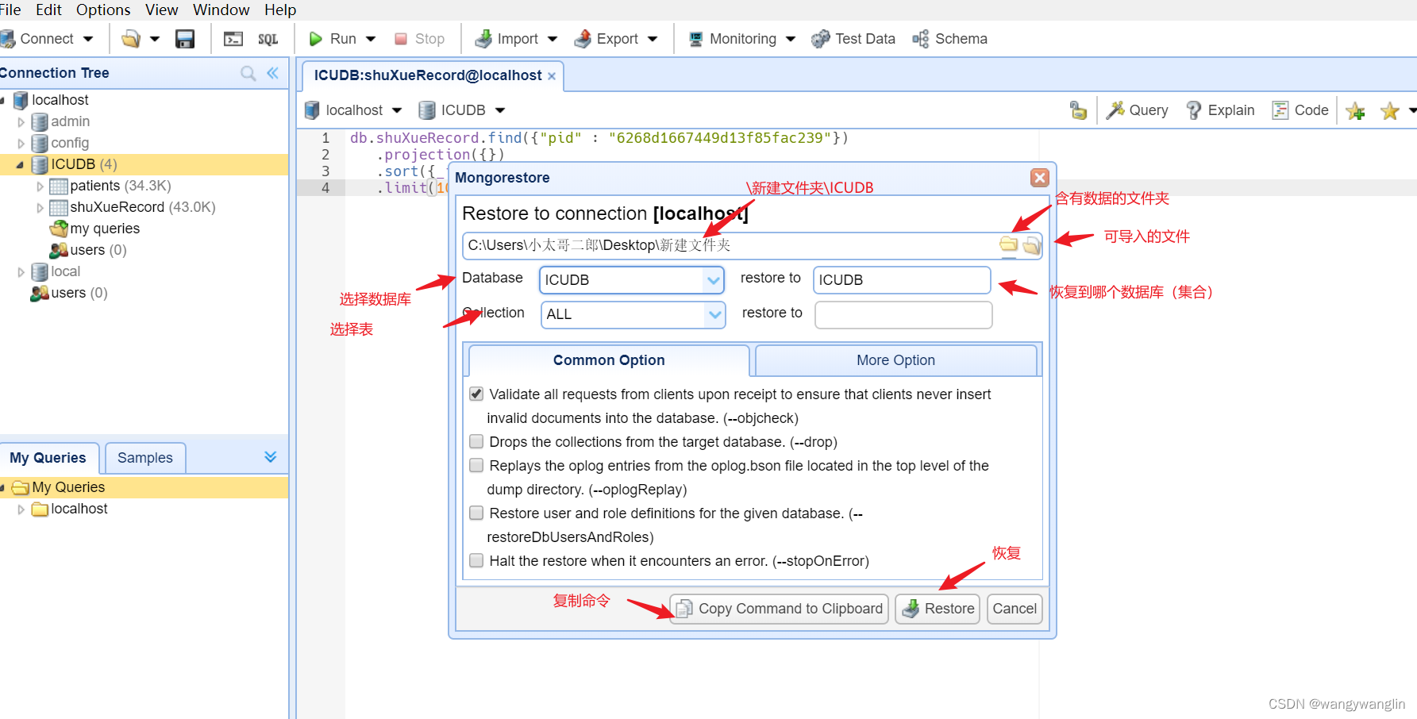This screenshot has height=719, width=1417.
Task: Open the localhost connection dropdown in the editor bar
Action: click(x=353, y=110)
